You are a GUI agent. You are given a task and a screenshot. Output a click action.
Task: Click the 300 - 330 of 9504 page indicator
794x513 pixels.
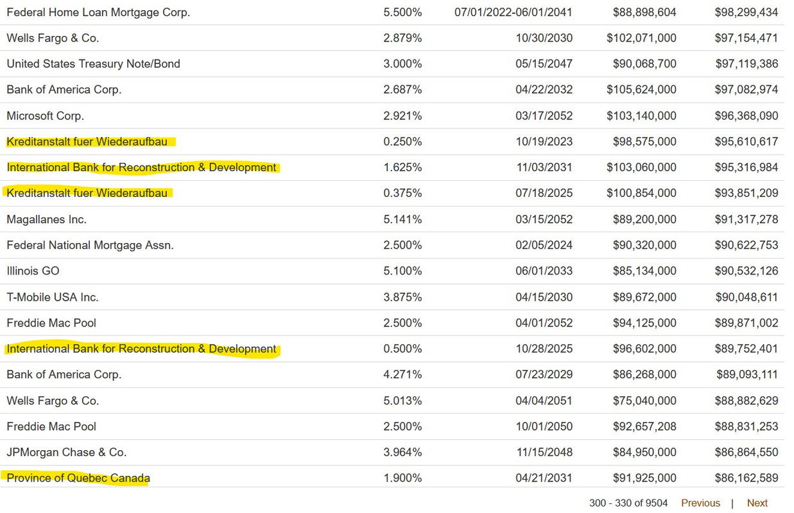click(629, 503)
